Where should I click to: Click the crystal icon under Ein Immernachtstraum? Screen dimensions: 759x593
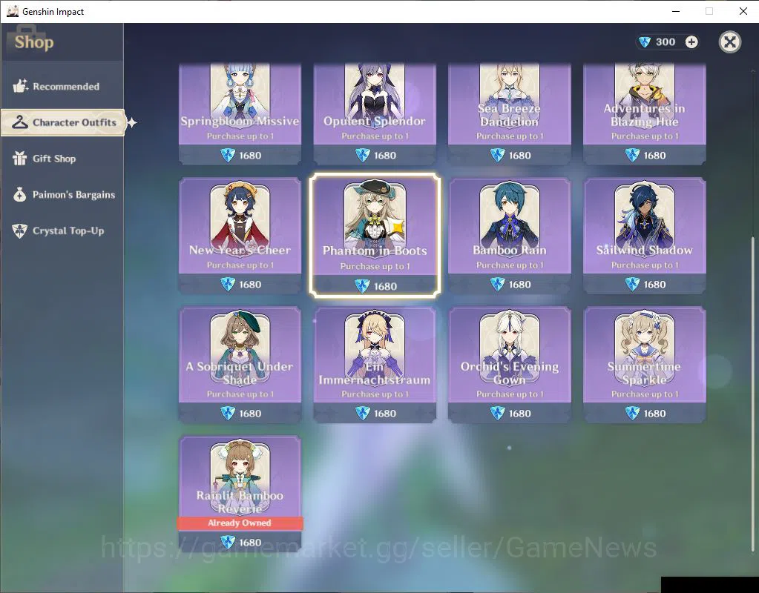pyautogui.click(x=363, y=413)
